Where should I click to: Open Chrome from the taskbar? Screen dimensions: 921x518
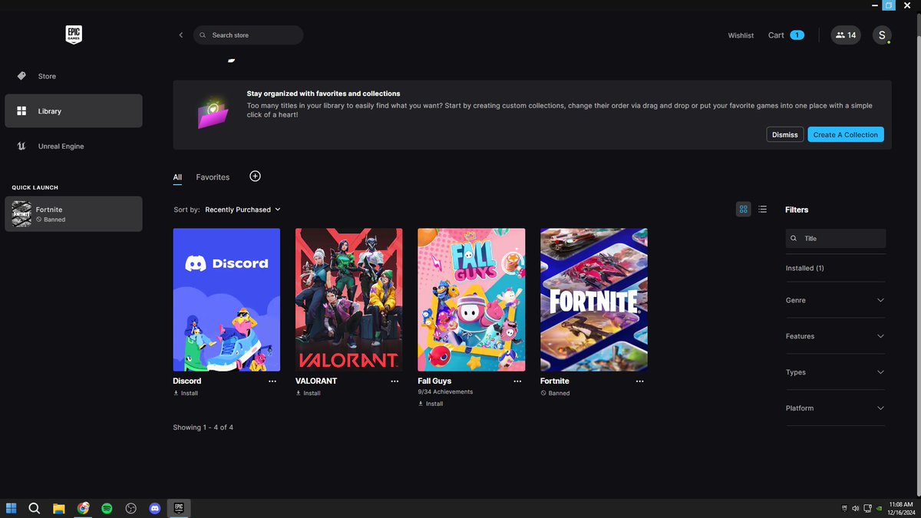(83, 508)
